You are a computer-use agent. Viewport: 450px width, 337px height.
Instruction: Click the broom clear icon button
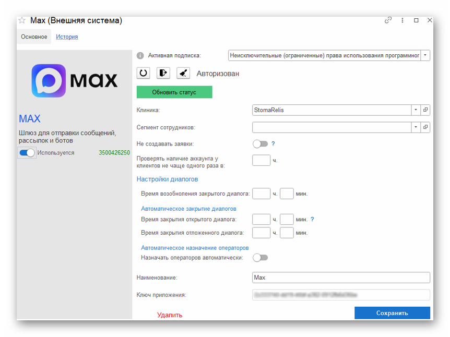coord(183,73)
